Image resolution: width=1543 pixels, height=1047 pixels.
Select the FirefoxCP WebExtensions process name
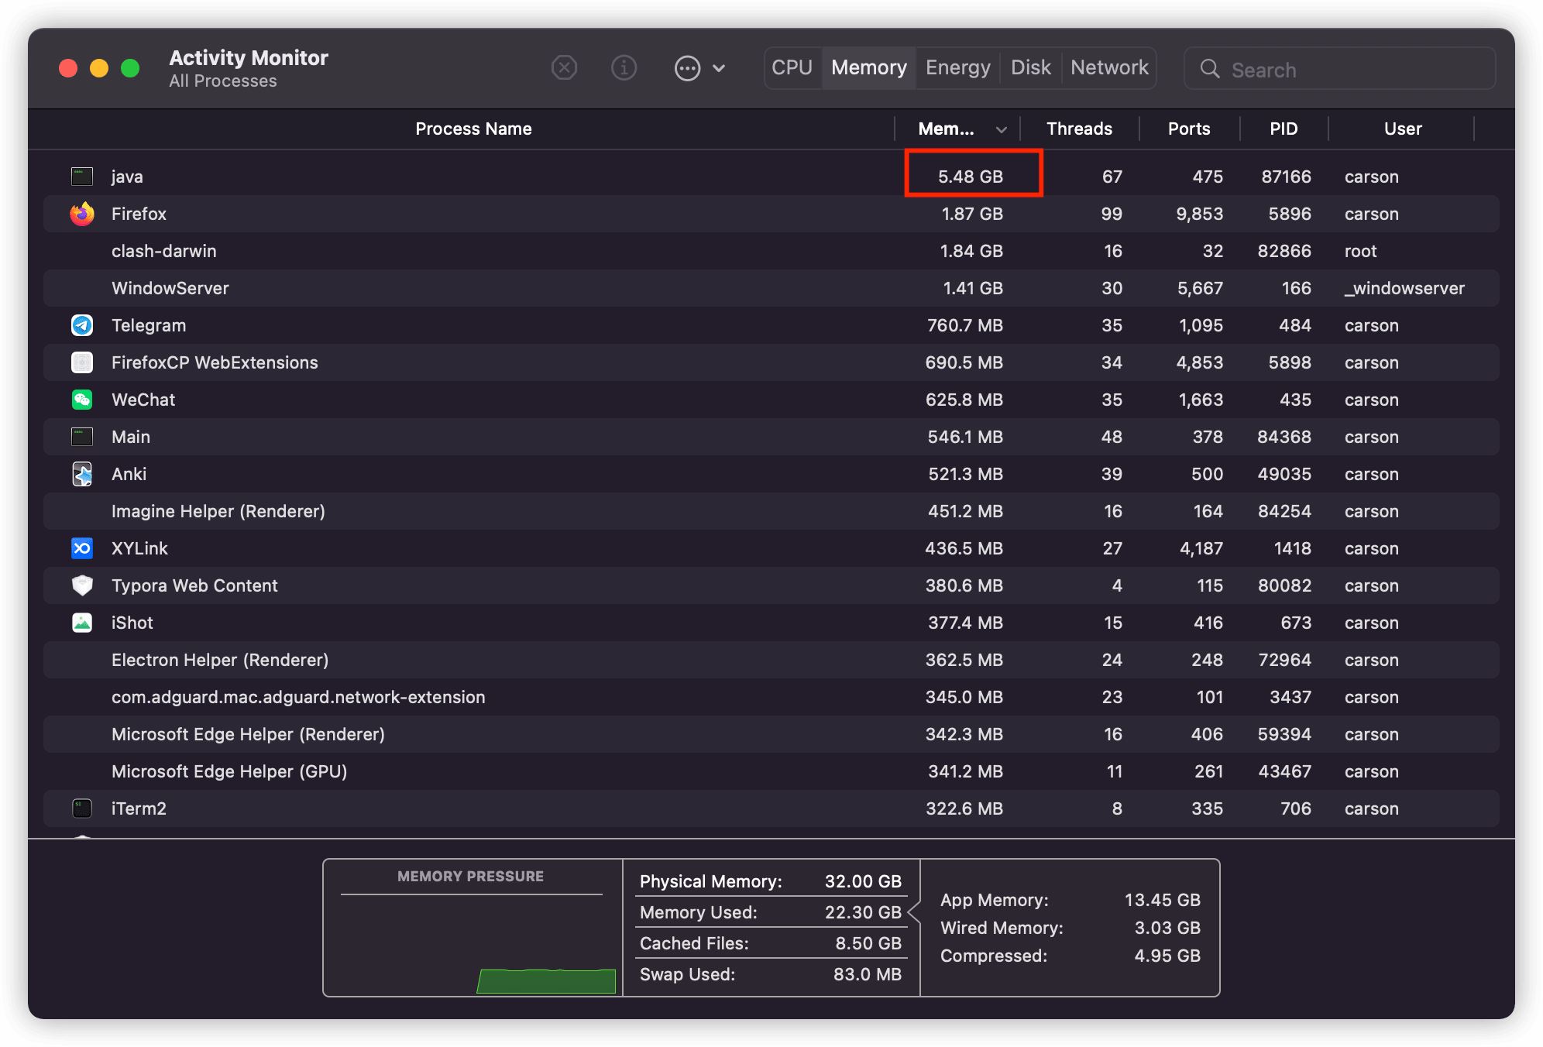coord(215,362)
